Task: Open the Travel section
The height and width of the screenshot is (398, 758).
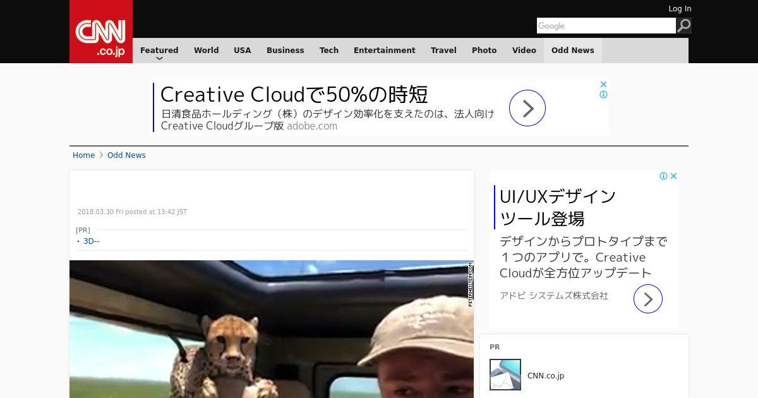Action: point(443,51)
